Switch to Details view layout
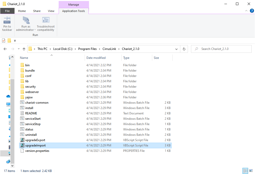The image size is (255, 174). pos(245,171)
